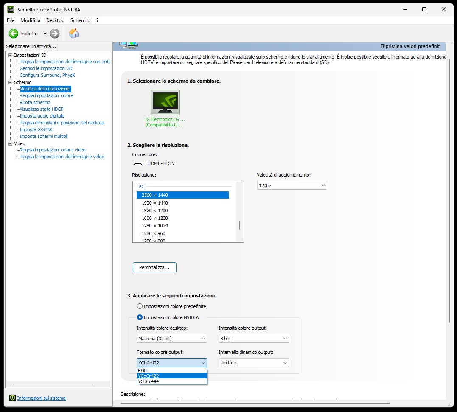Close the Pannello di controllo NVIDIA window
This screenshot has height=412, width=457.
click(x=443, y=9)
